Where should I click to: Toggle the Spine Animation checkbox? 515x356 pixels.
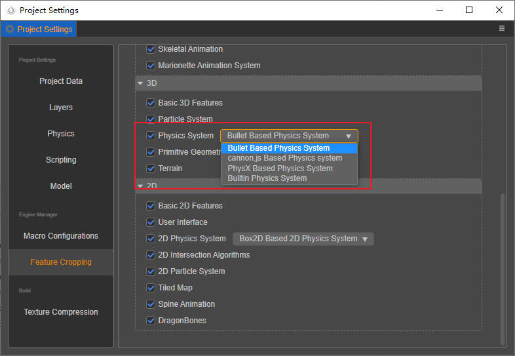(151, 304)
